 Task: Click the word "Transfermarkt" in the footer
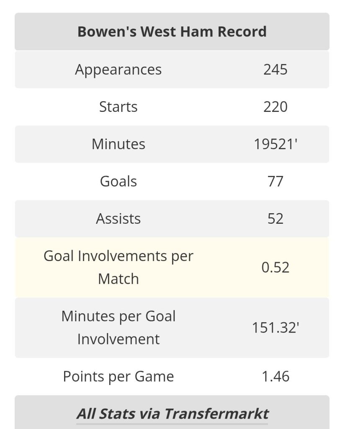(x=216, y=414)
